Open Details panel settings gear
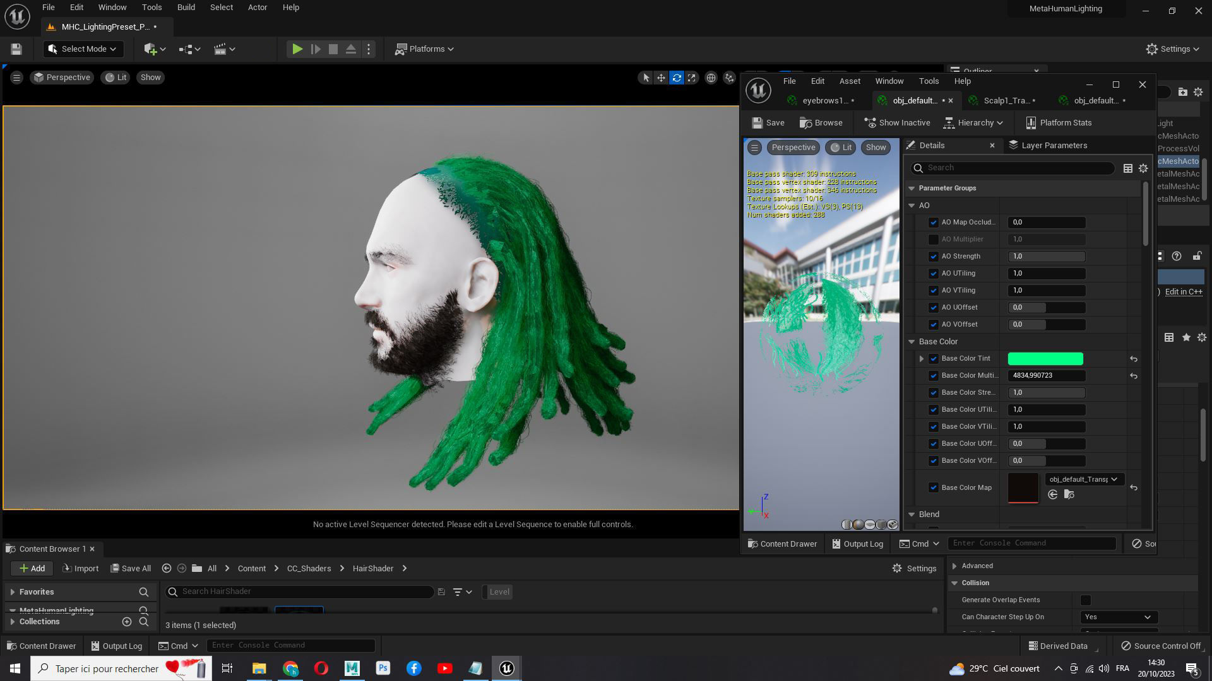The height and width of the screenshot is (681, 1212). 1143,168
